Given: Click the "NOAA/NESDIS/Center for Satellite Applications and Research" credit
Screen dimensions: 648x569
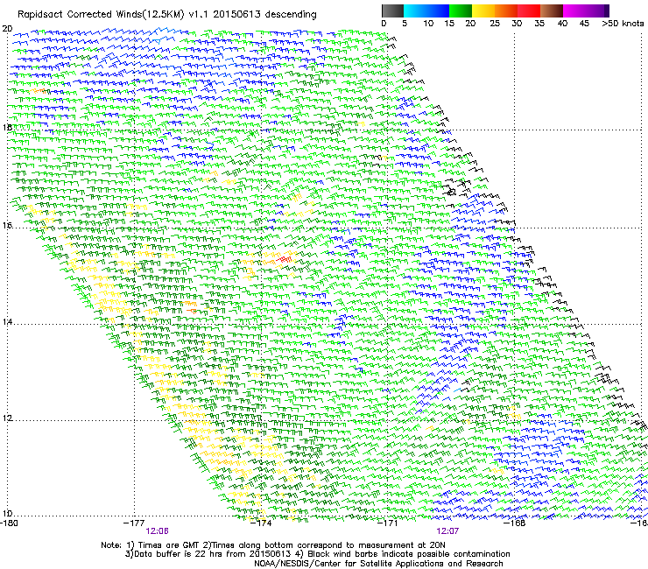Looking at the screenshot, I should 378,564.
